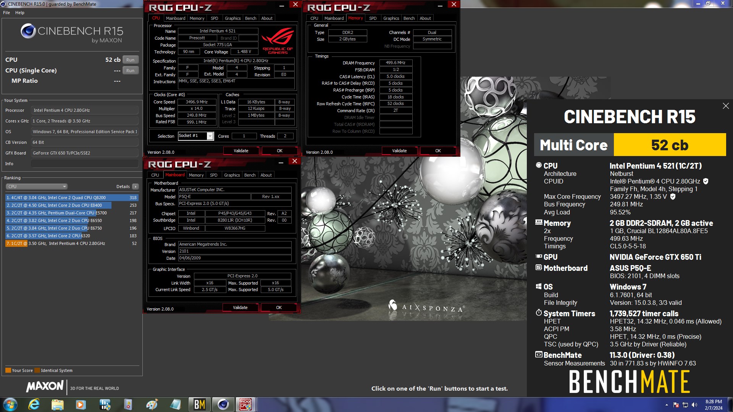This screenshot has height=412, width=733.
Task: Open the Ranking CPU dropdown in Cinebench
Action: (x=37, y=187)
